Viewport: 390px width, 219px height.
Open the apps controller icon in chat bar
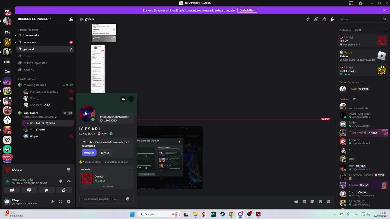click(329, 202)
